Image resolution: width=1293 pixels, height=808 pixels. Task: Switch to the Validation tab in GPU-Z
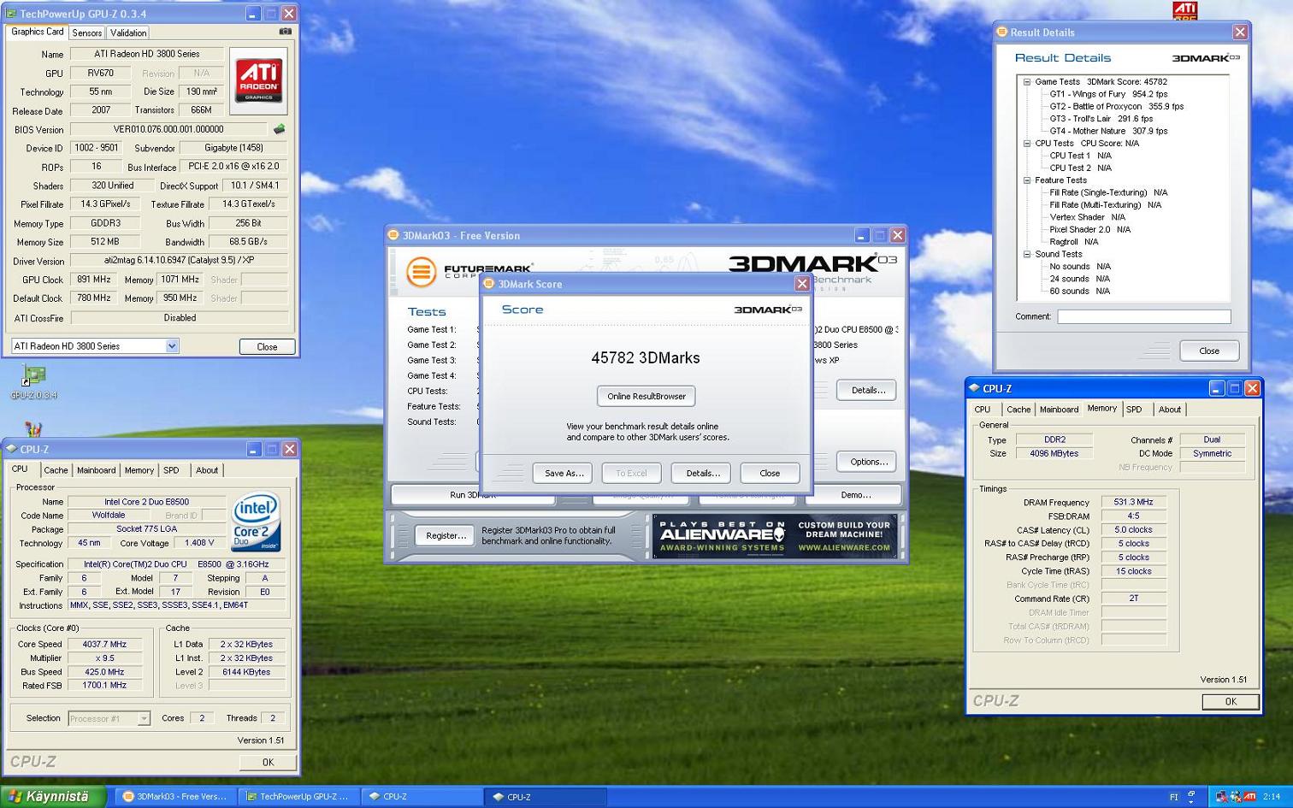pos(128,32)
